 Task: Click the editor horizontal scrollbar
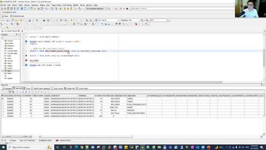[x=122, y=82]
